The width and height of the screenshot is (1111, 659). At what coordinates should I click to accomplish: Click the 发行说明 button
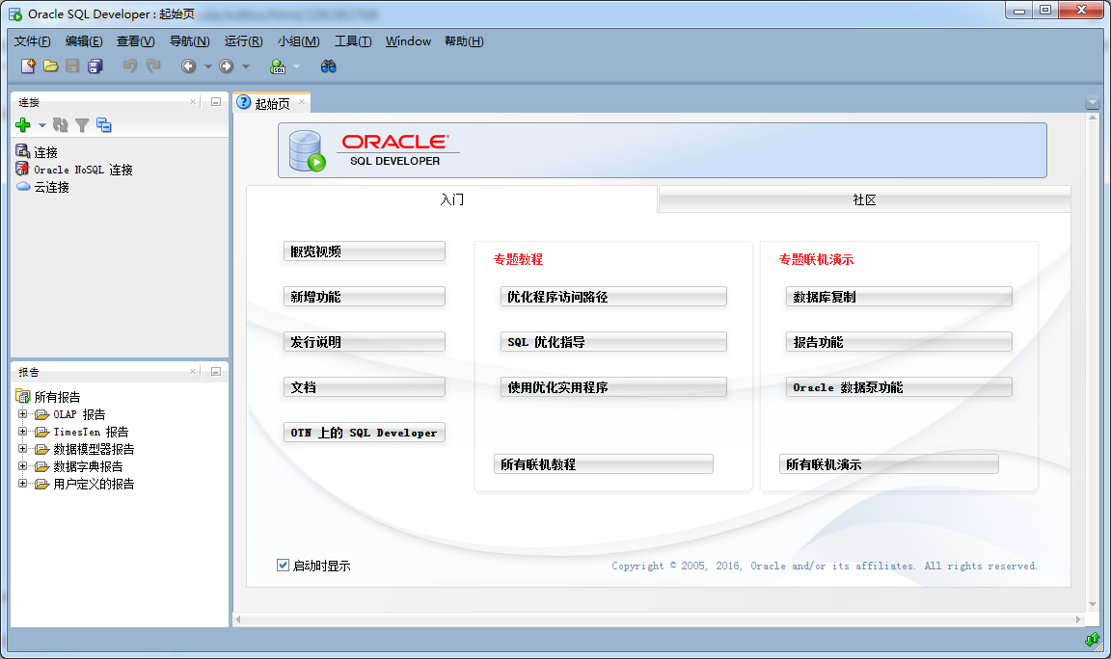(365, 342)
